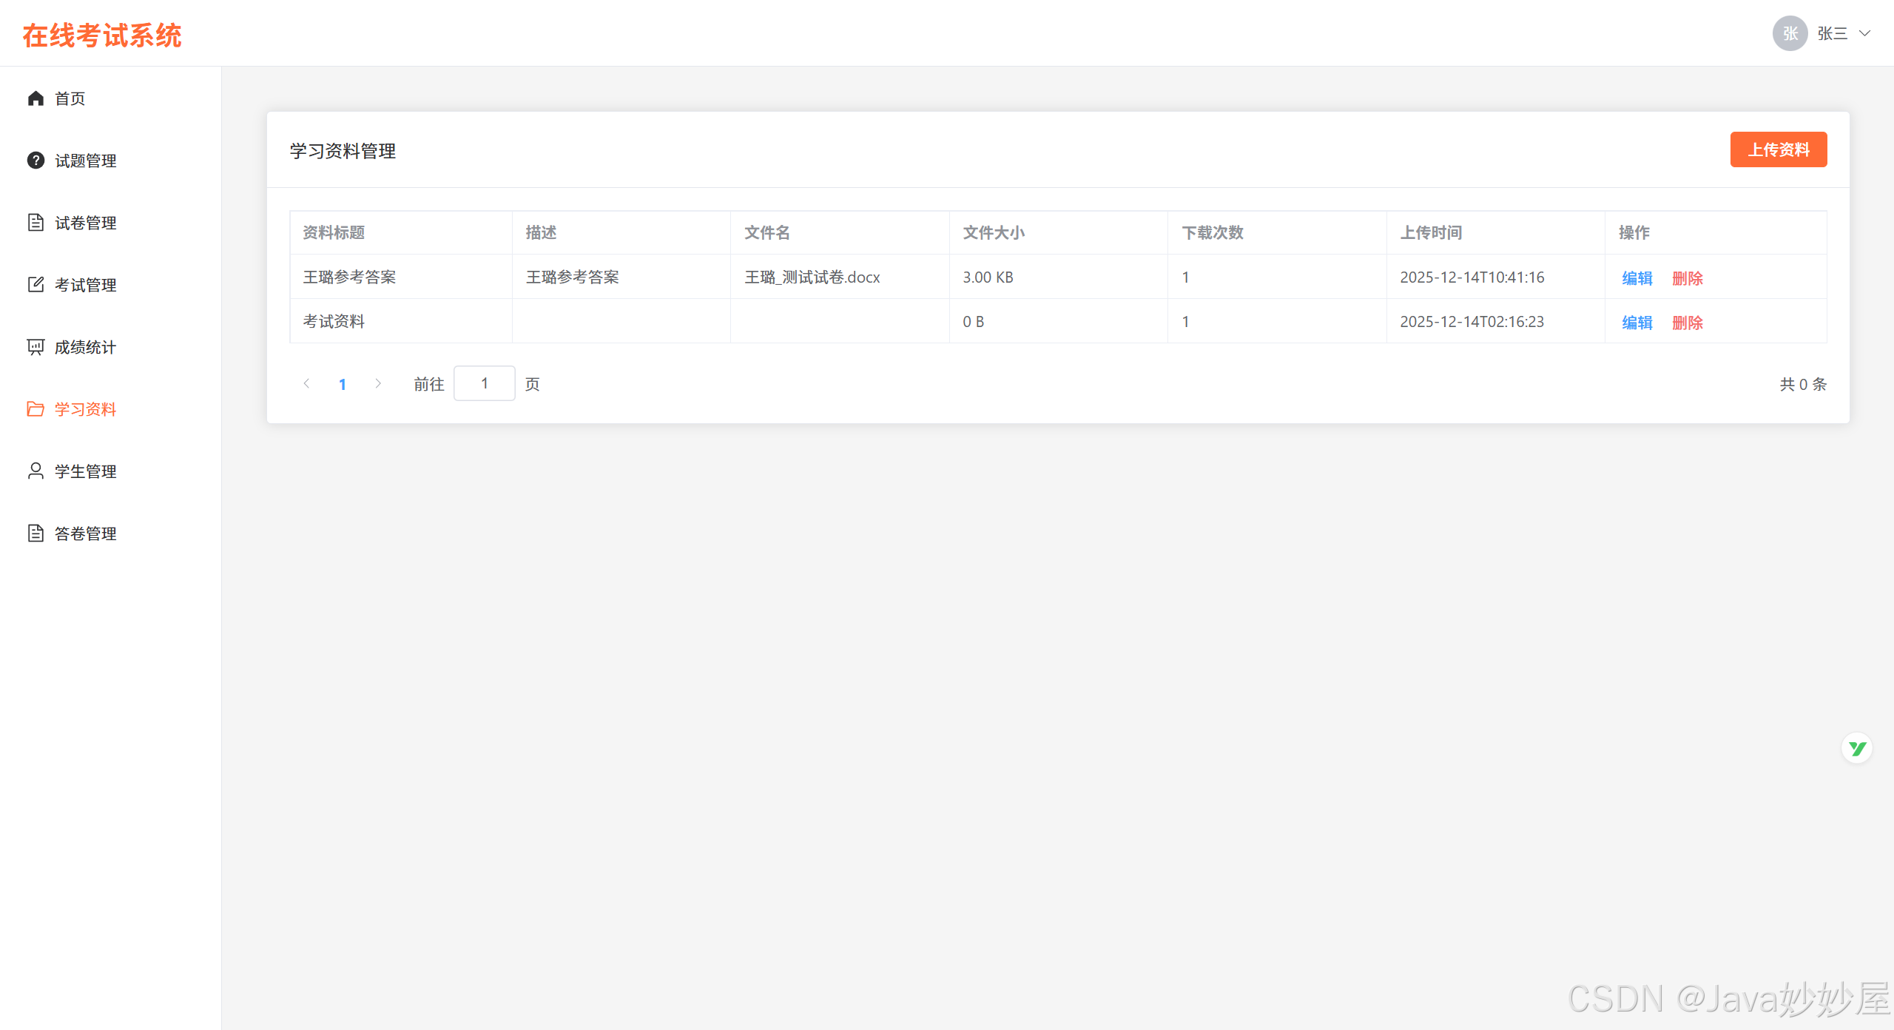The height and width of the screenshot is (1030, 1894).
Task: Click the question mark icon for 试题管理
Action: pos(36,161)
